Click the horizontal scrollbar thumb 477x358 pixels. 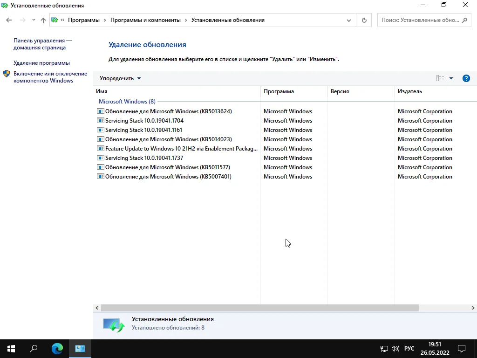[260, 308]
